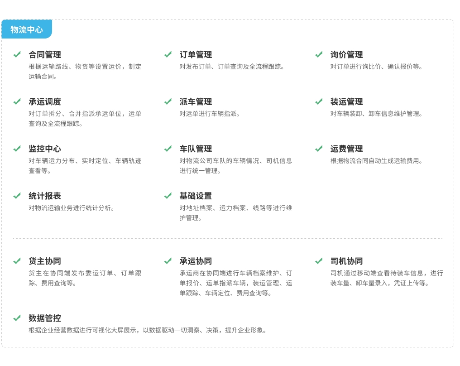
Task: Click the 物流中心 tab label
Action: (27, 29)
